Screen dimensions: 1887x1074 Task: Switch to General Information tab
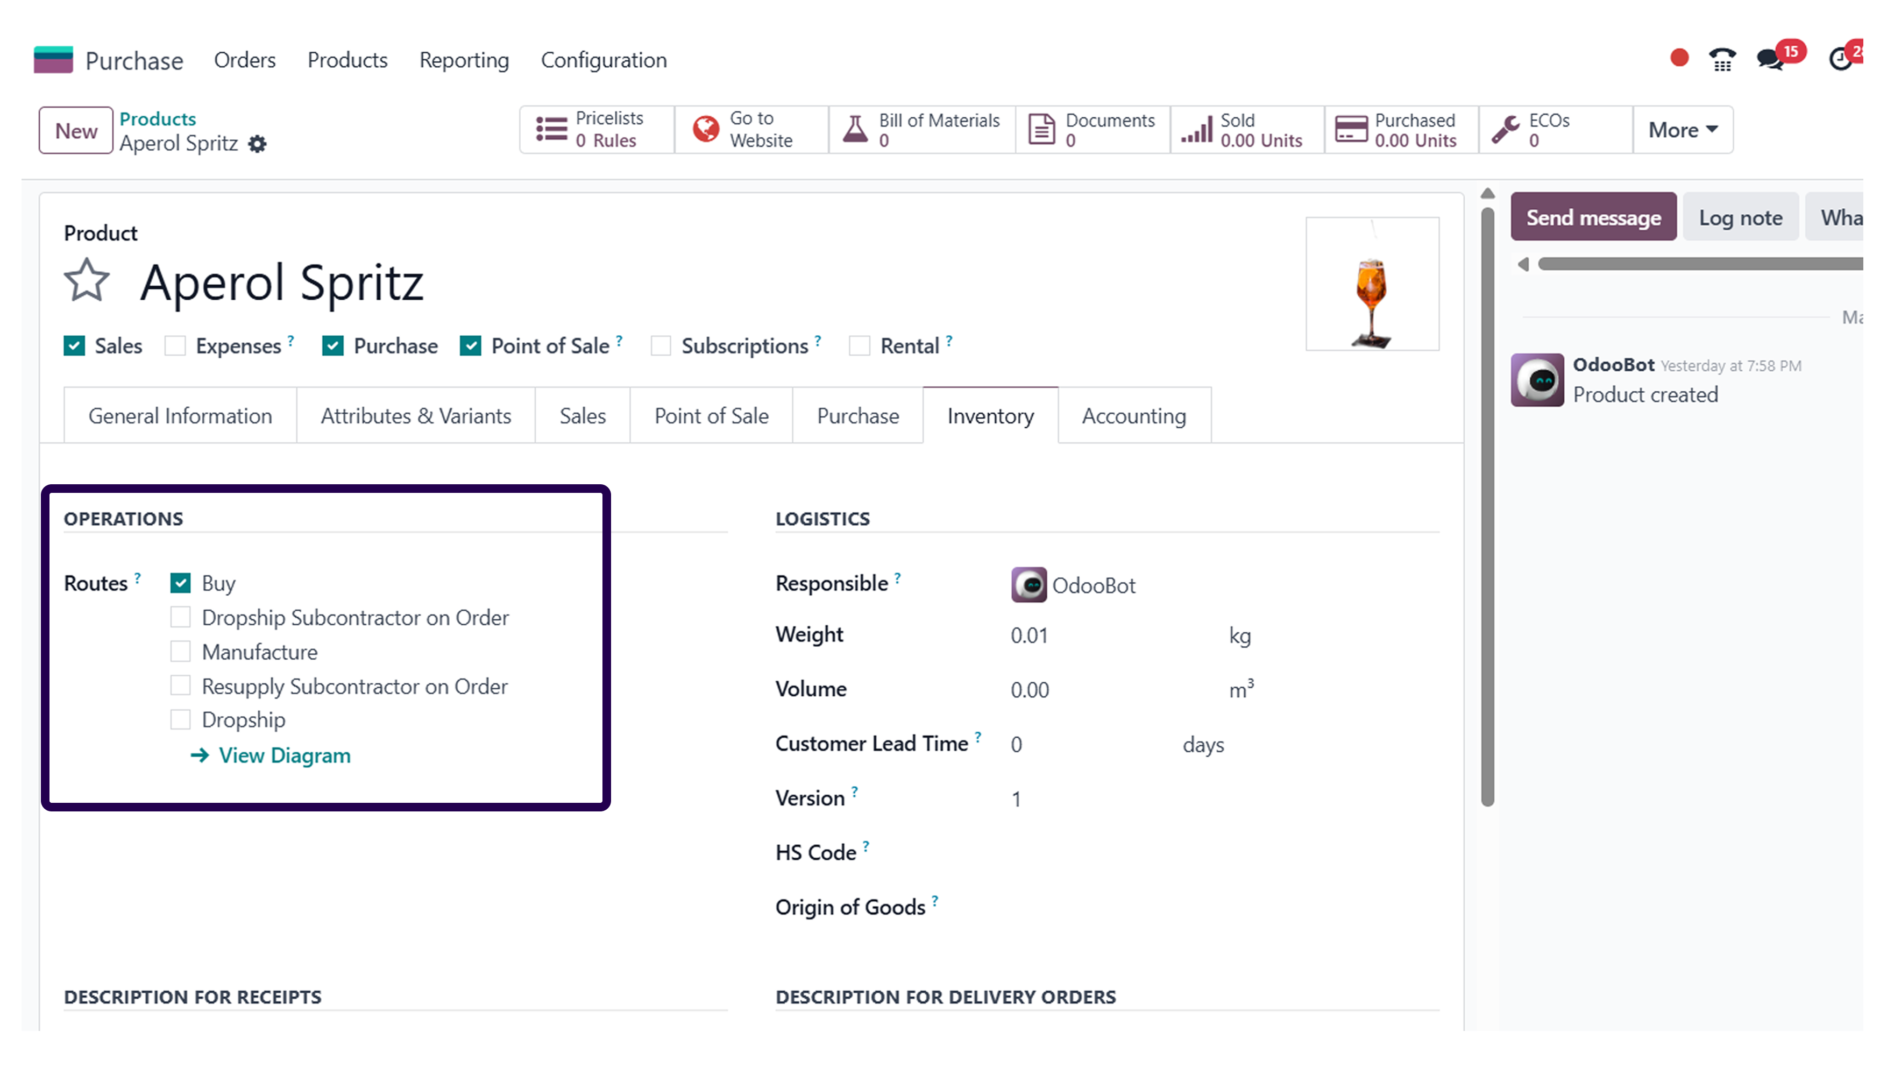[180, 415]
